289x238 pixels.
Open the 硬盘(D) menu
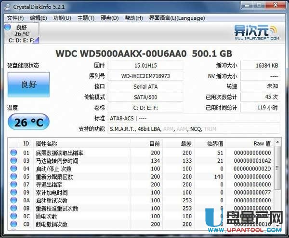tap(109, 18)
